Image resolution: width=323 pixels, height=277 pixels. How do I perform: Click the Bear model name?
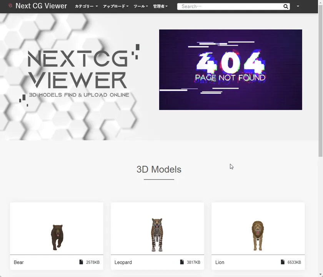pos(19,262)
